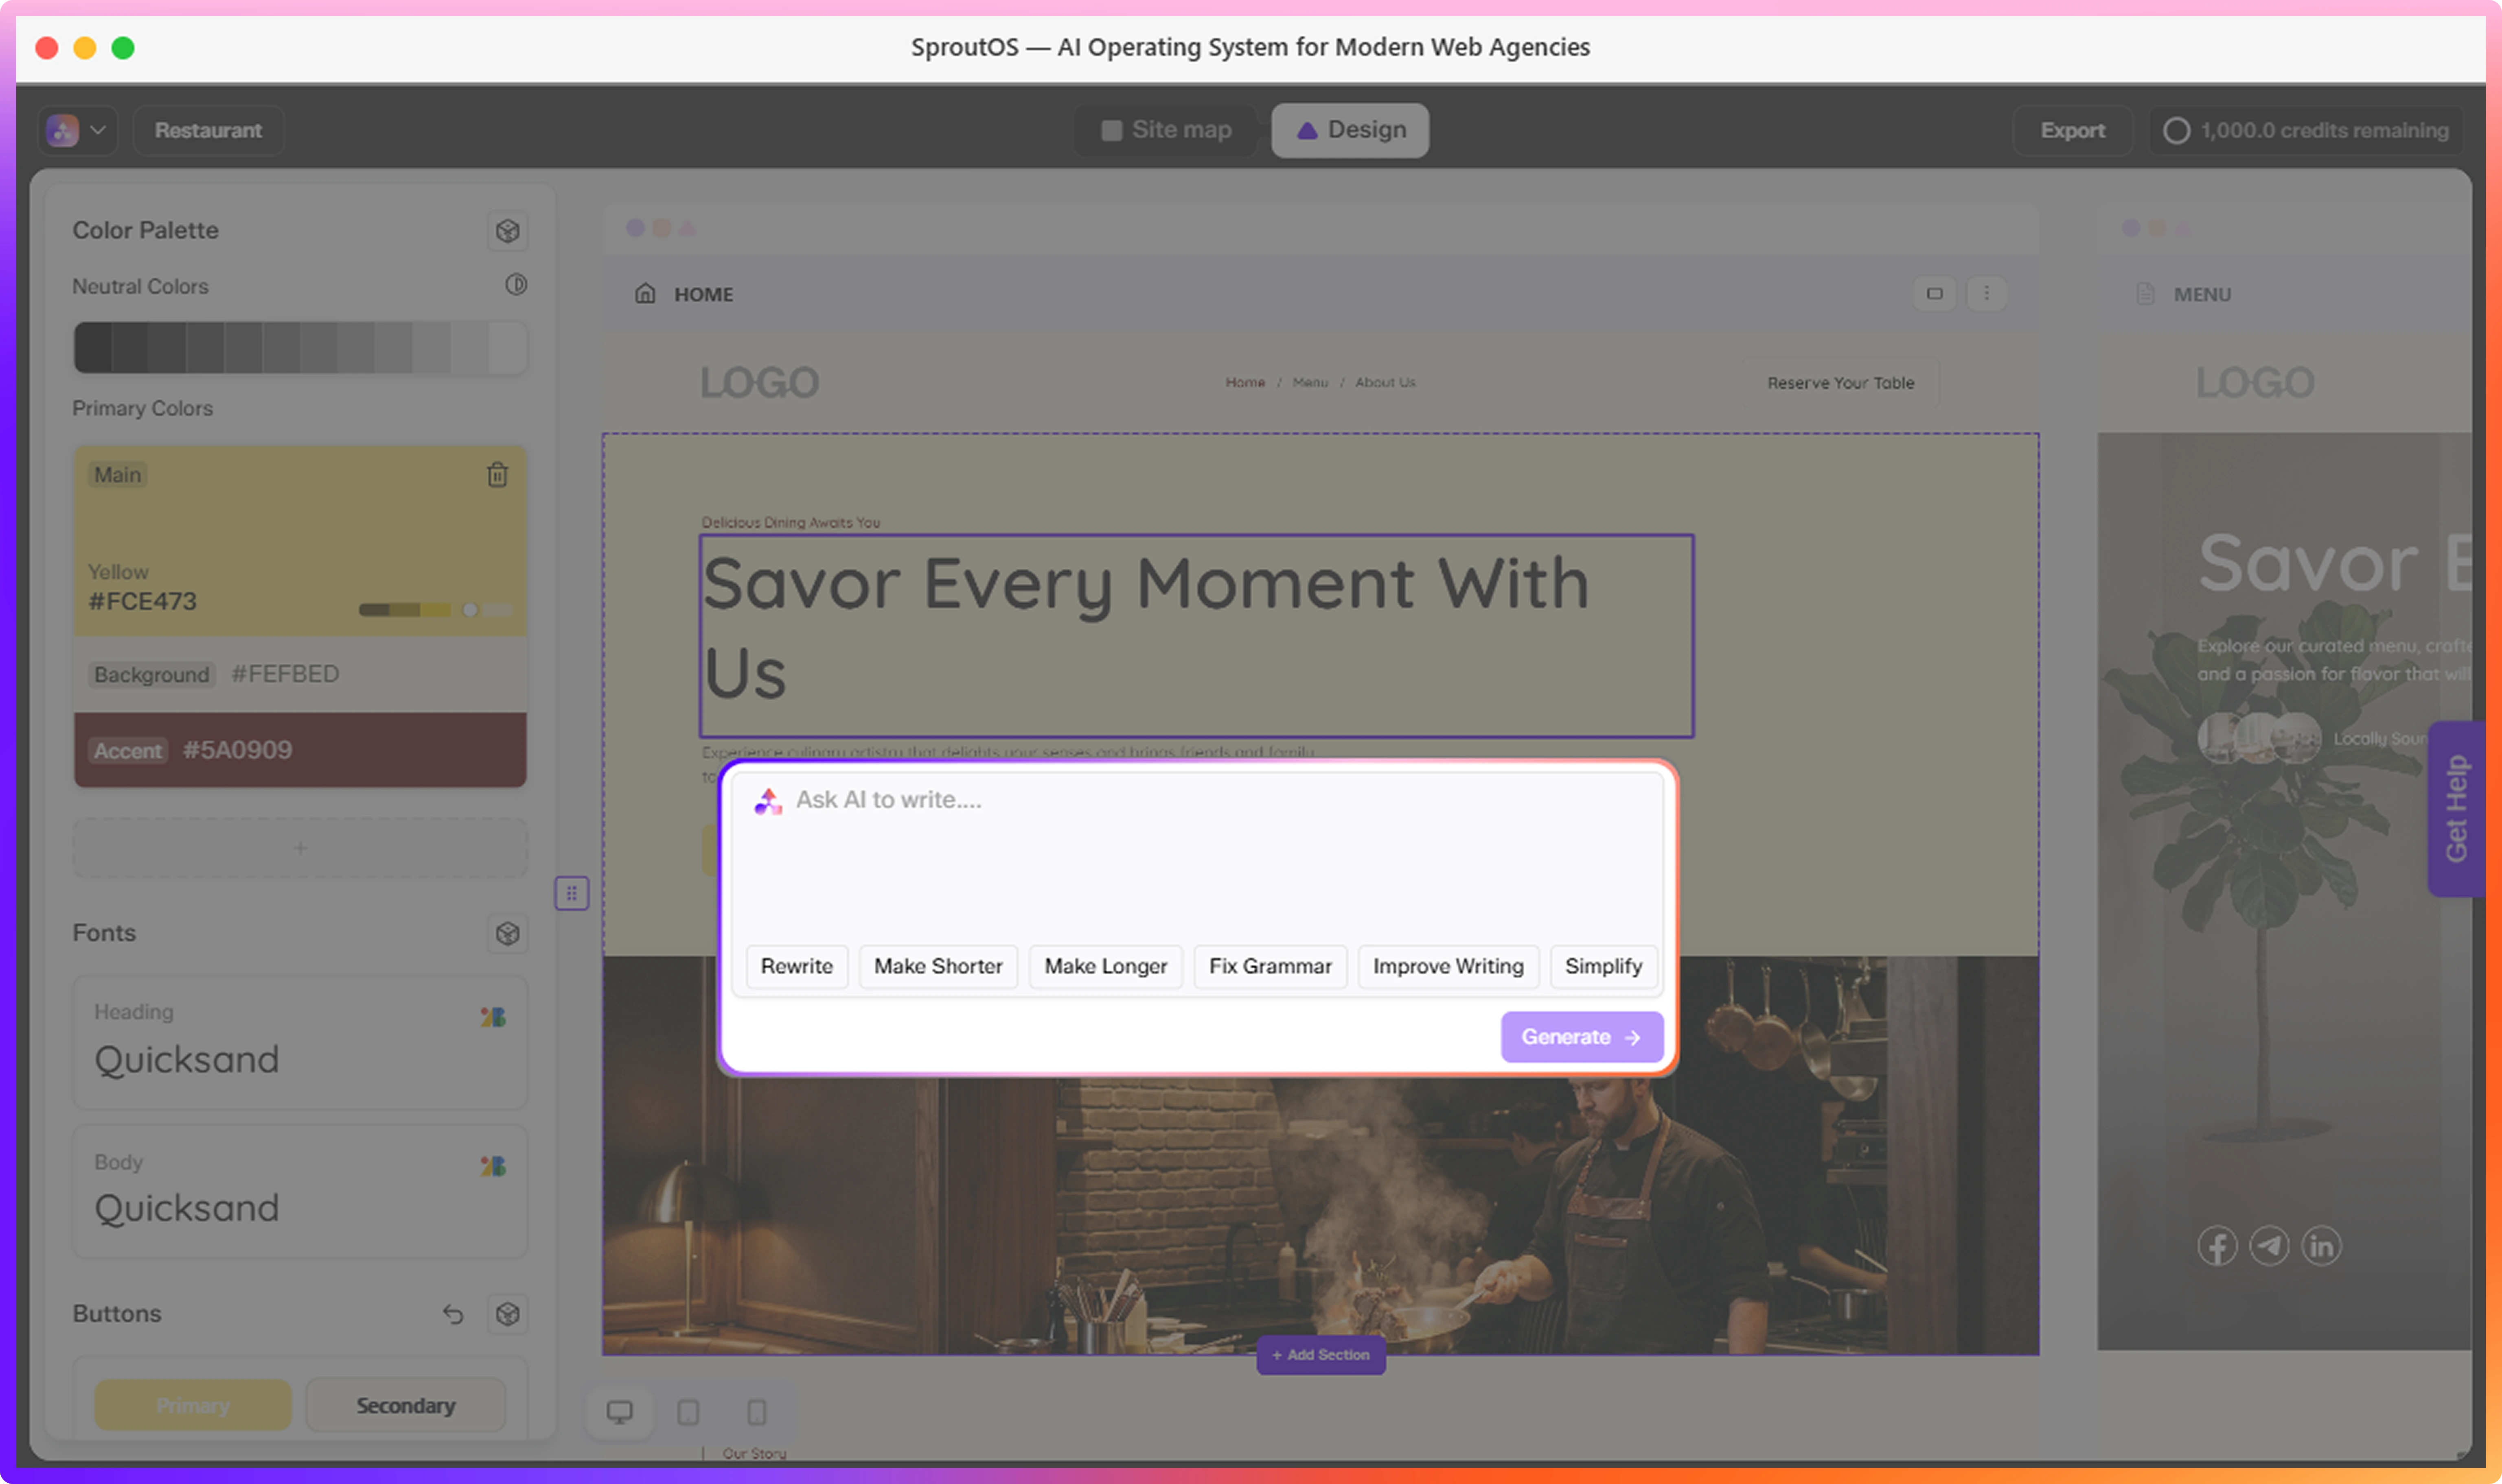Select the Savor Every Moment heading
2502x1484 pixels.
(1196, 636)
